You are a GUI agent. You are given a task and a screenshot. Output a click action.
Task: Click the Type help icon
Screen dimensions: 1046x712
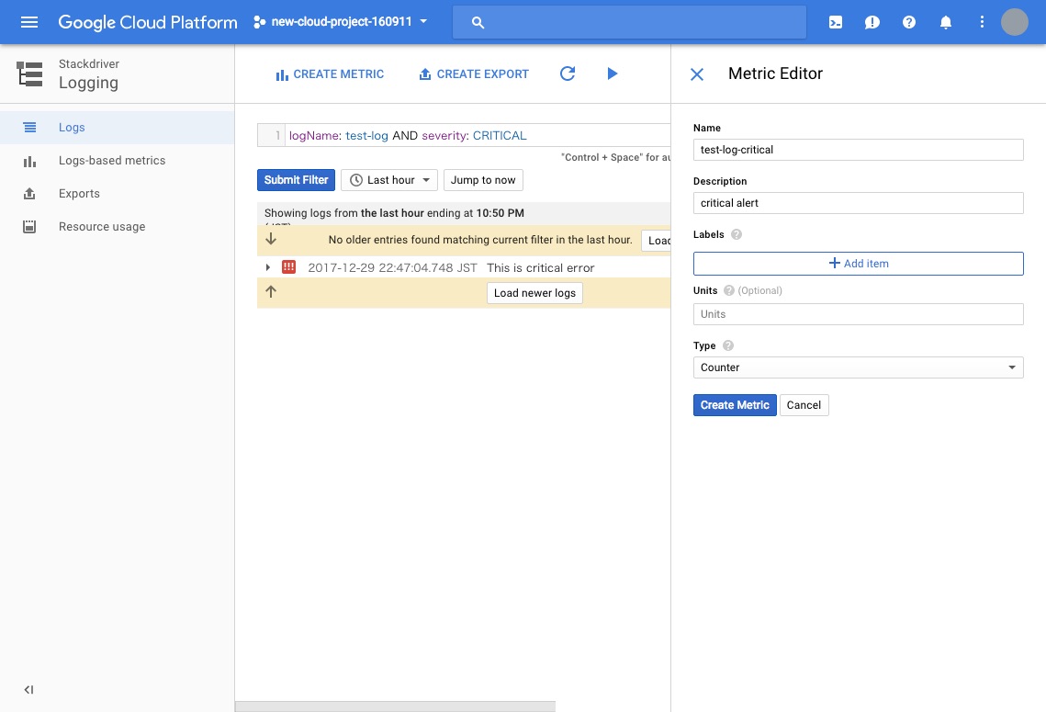click(x=728, y=345)
